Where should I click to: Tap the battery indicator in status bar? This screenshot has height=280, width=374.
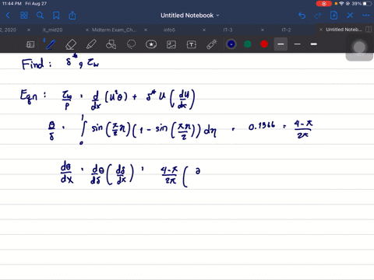point(368,4)
